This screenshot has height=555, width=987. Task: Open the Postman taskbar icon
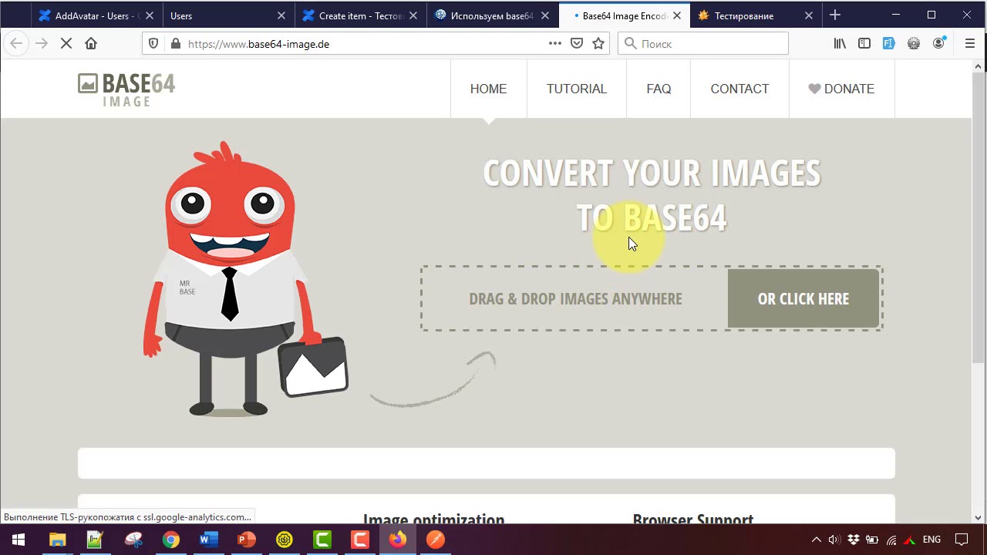[436, 540]
